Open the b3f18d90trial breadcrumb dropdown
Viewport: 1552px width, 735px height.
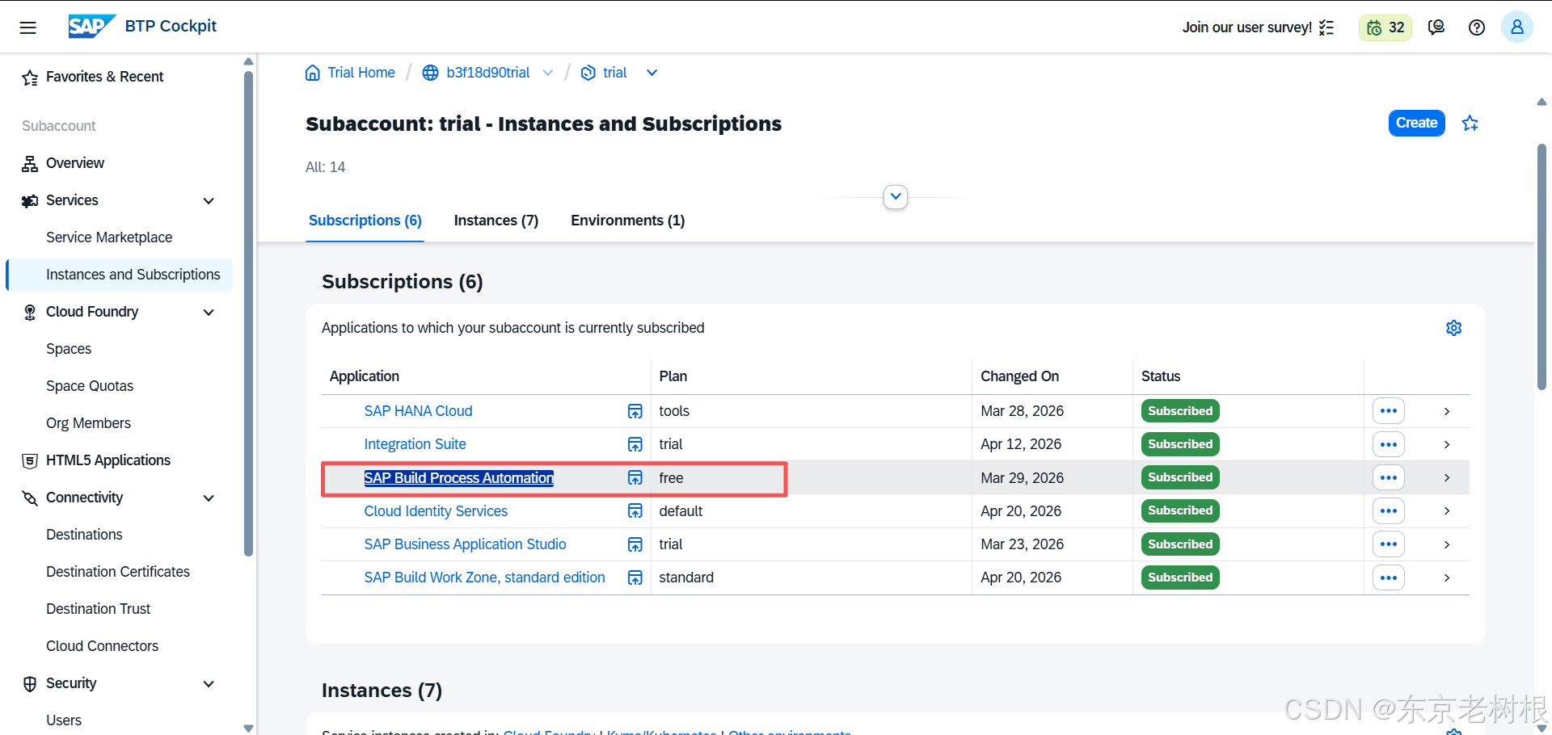click(548, 73)
